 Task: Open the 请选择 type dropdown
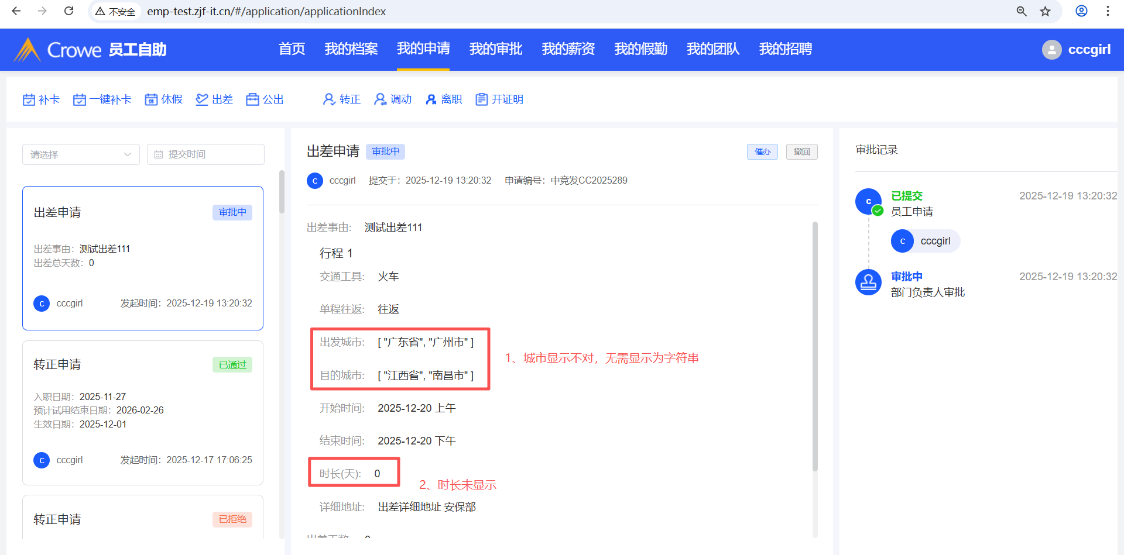tap(81, 154)
